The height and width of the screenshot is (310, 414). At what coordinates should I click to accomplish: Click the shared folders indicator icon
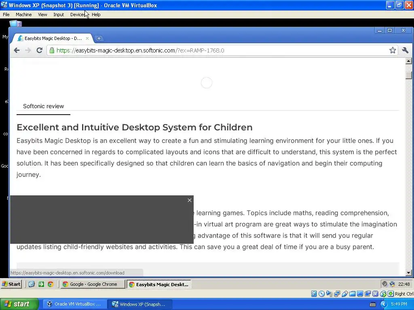(x=352, y=294)
